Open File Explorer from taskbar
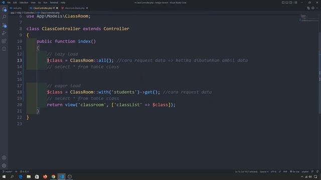Image resolution: width=321 pixels, height=180 pixels. coord(29,176)
